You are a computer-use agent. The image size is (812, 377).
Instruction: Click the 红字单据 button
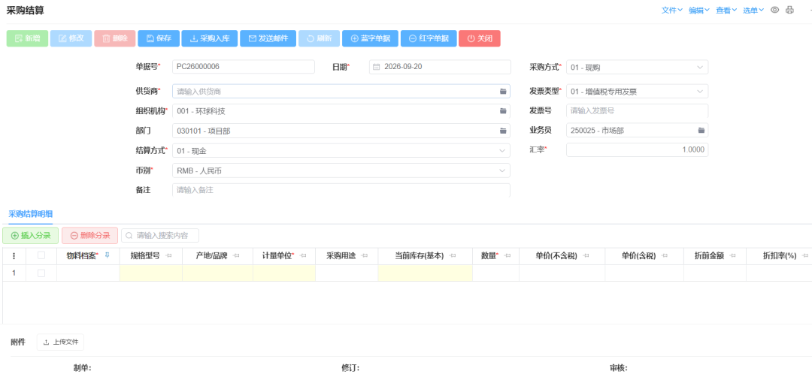(x=429, y=38)
